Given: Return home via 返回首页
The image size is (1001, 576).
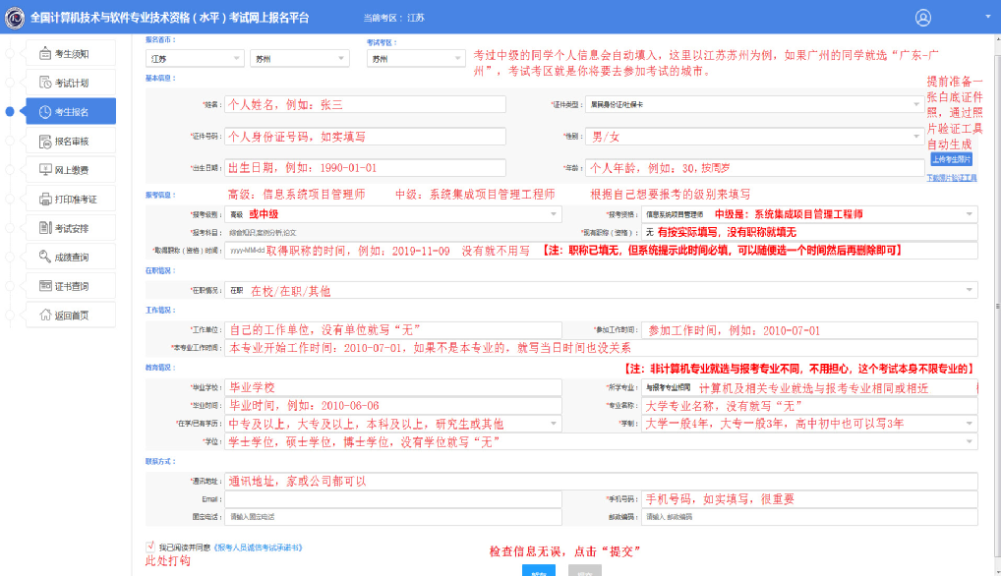Looking at the screenshot, I should click(x=71, y=316).
